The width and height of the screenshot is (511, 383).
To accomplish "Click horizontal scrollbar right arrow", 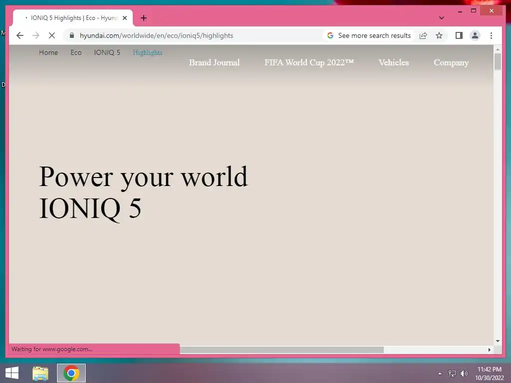I will click(489, 350).
